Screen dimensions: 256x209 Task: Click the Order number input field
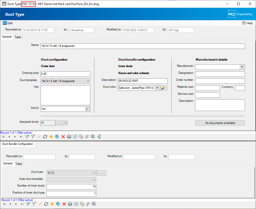(x=220, y=81)
